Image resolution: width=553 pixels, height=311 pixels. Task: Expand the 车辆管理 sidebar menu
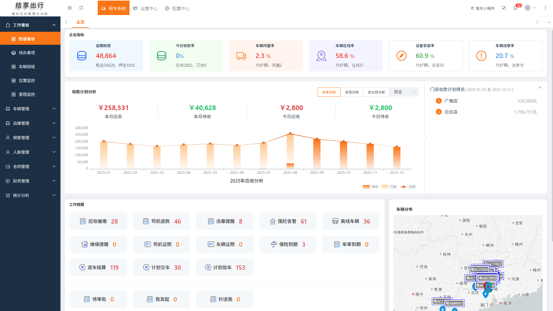30,109
